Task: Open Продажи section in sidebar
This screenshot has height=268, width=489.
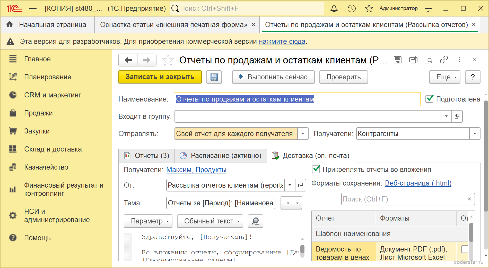Action: coord(38,113)
